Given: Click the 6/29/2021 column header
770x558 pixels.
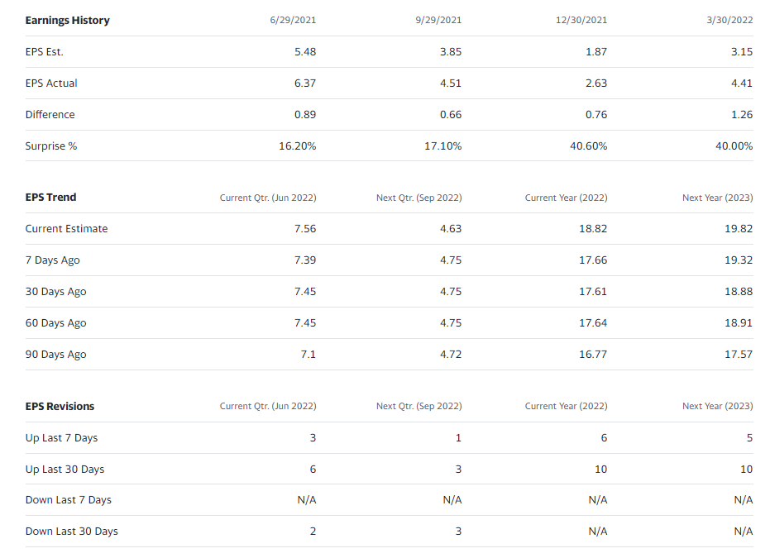Looking at the screenshot, I should pos(293,20).
